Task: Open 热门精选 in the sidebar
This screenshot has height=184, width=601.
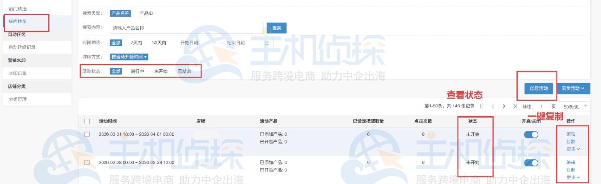Action: click(18, 9)
